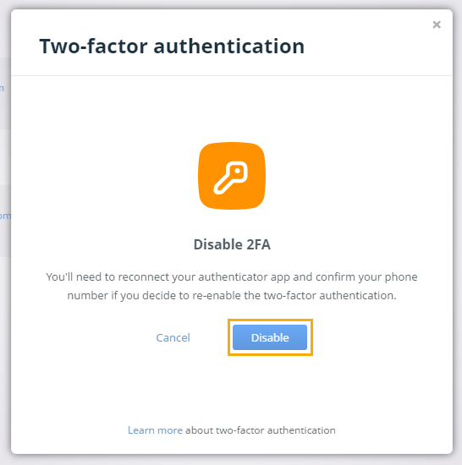Click the orange key icon
462x465 pixels.
232,176
